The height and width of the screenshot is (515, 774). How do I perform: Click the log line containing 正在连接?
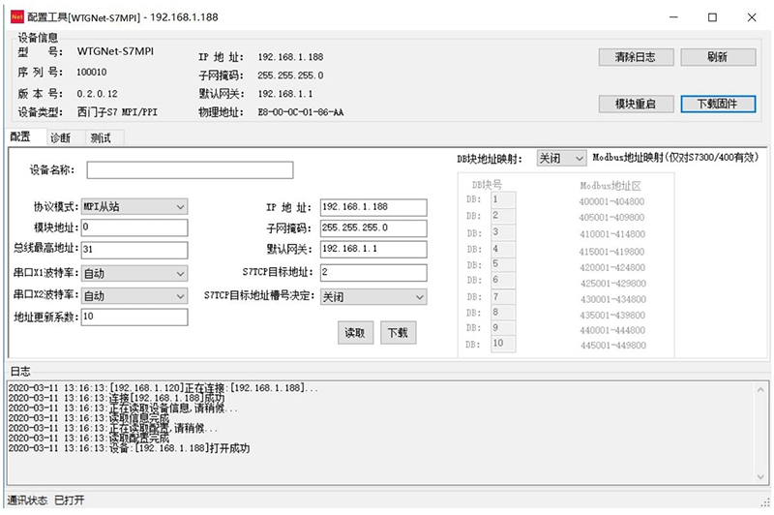point(164,388)
